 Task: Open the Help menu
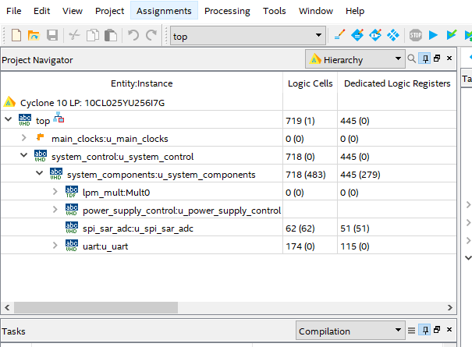click(x=355, y=11)
